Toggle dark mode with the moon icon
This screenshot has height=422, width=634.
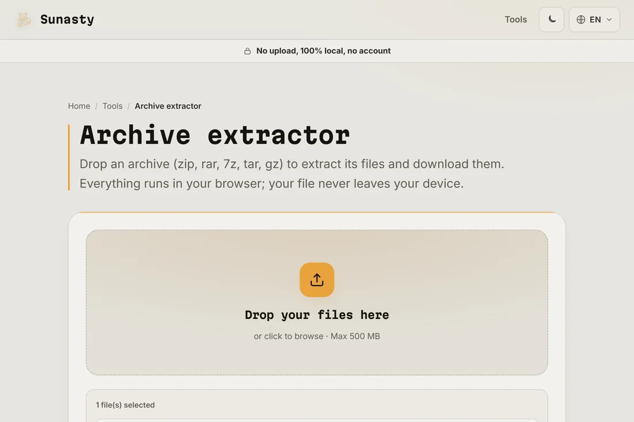coord(552,20)
